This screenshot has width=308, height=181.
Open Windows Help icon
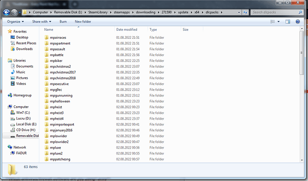(x=298, y=21)
